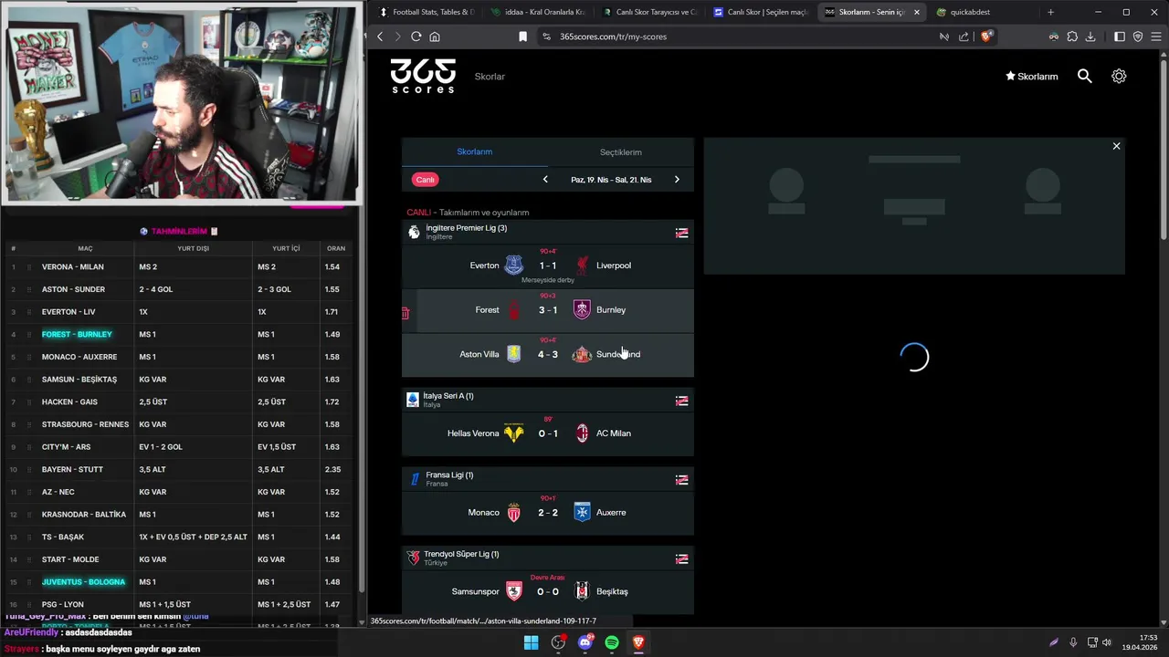Toggle the Canlı live filter button
The height and width of the screenshot is (657, 1169).
(425, 180)
